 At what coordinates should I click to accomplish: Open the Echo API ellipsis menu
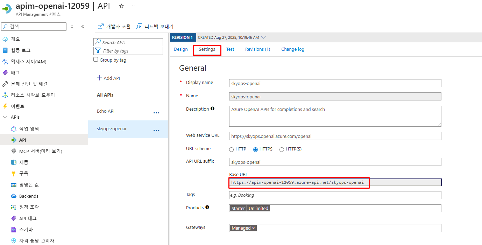coord(156,112)
